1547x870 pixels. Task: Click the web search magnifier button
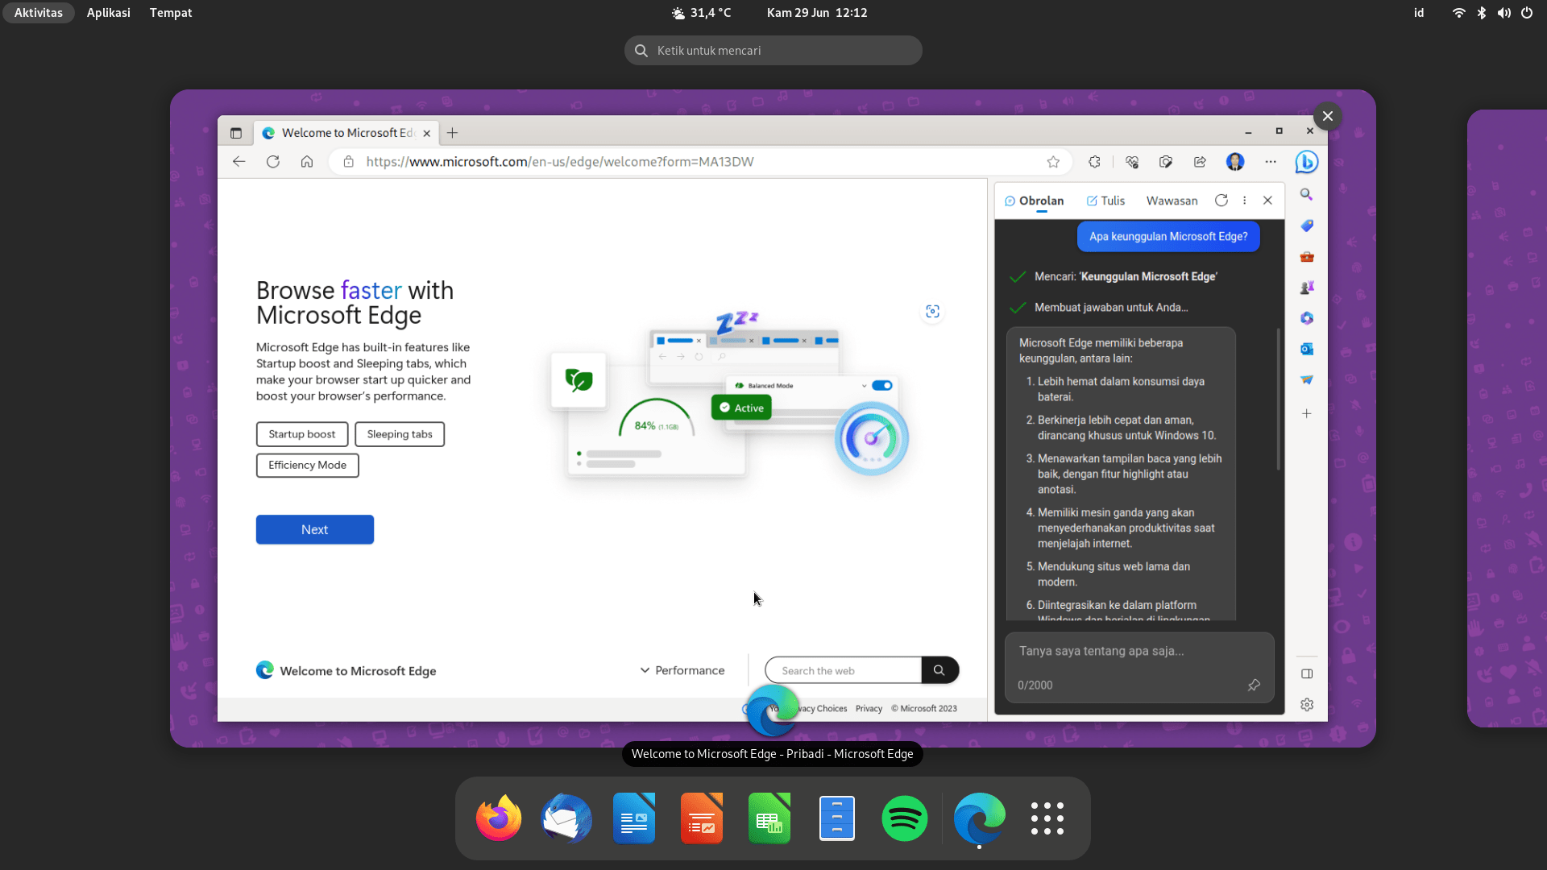point(939,670)
